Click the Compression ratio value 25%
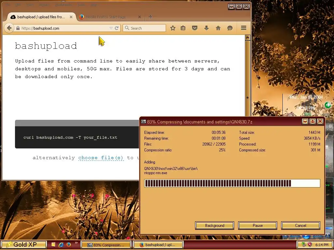The height and width of the screenshot is (250, 334). [222, 150]
